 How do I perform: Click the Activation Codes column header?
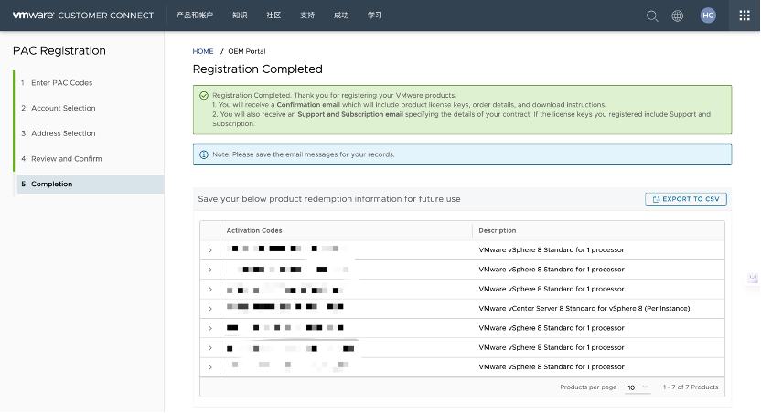point(254,231)
